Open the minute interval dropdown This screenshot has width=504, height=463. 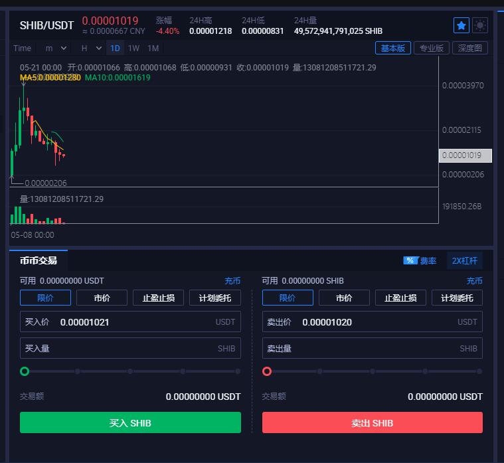(56, 48)
